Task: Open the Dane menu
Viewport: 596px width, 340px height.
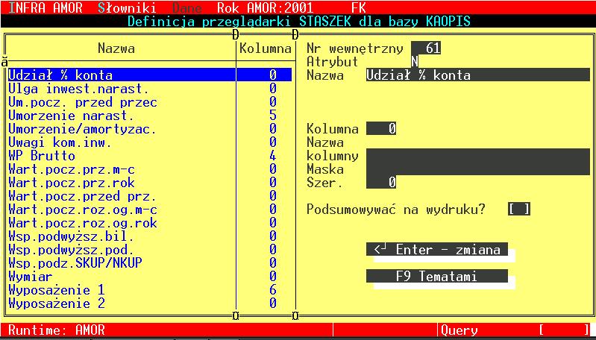Action: point(186,7)
